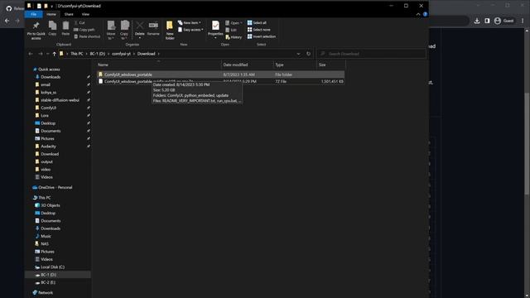Viewport: 530px width, 298px height.
Task: Refresh the Download folder view
Action: pyautogui.click(x=308, y=54)
